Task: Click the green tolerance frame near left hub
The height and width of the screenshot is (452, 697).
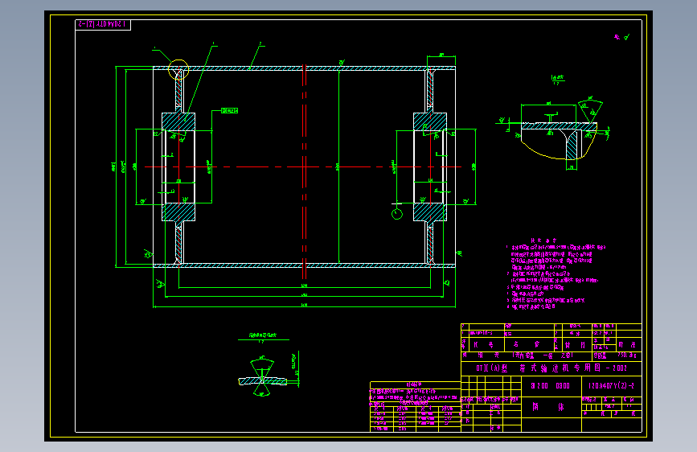Action: tap(229, 110)
